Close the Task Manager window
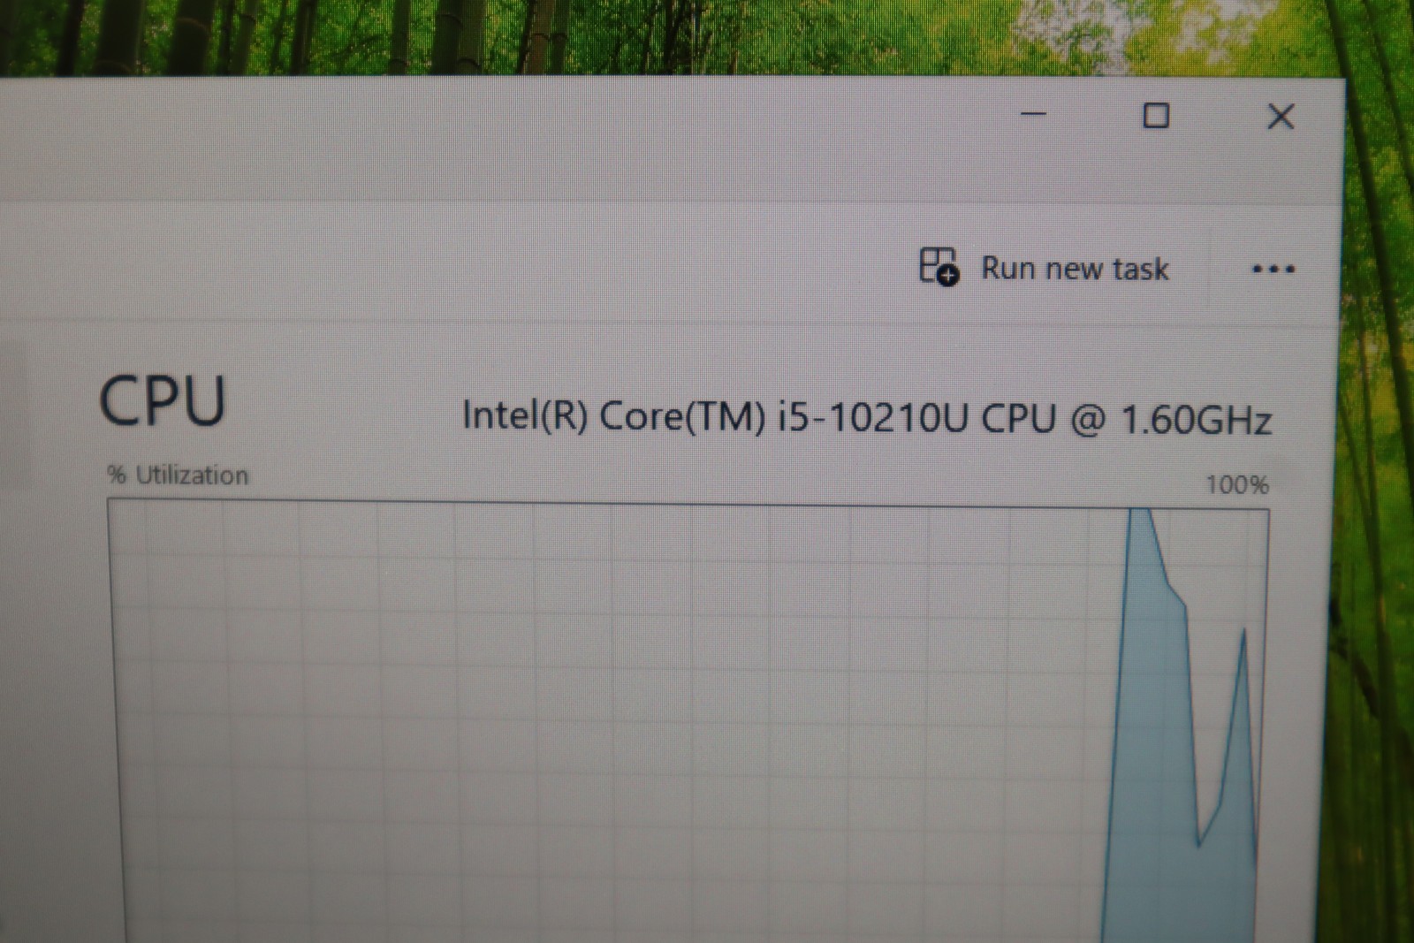The height and width of the screenshot is (943, 1414). click(x=1281, y=117)
